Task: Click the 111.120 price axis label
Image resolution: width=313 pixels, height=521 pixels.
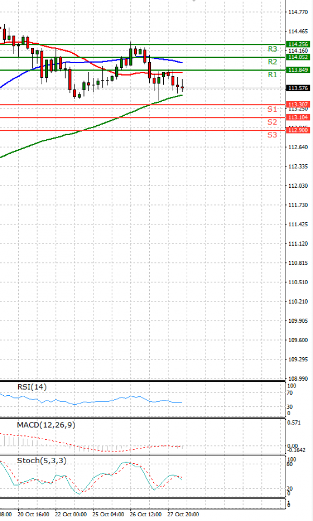Action: click(x=298, y=244)
